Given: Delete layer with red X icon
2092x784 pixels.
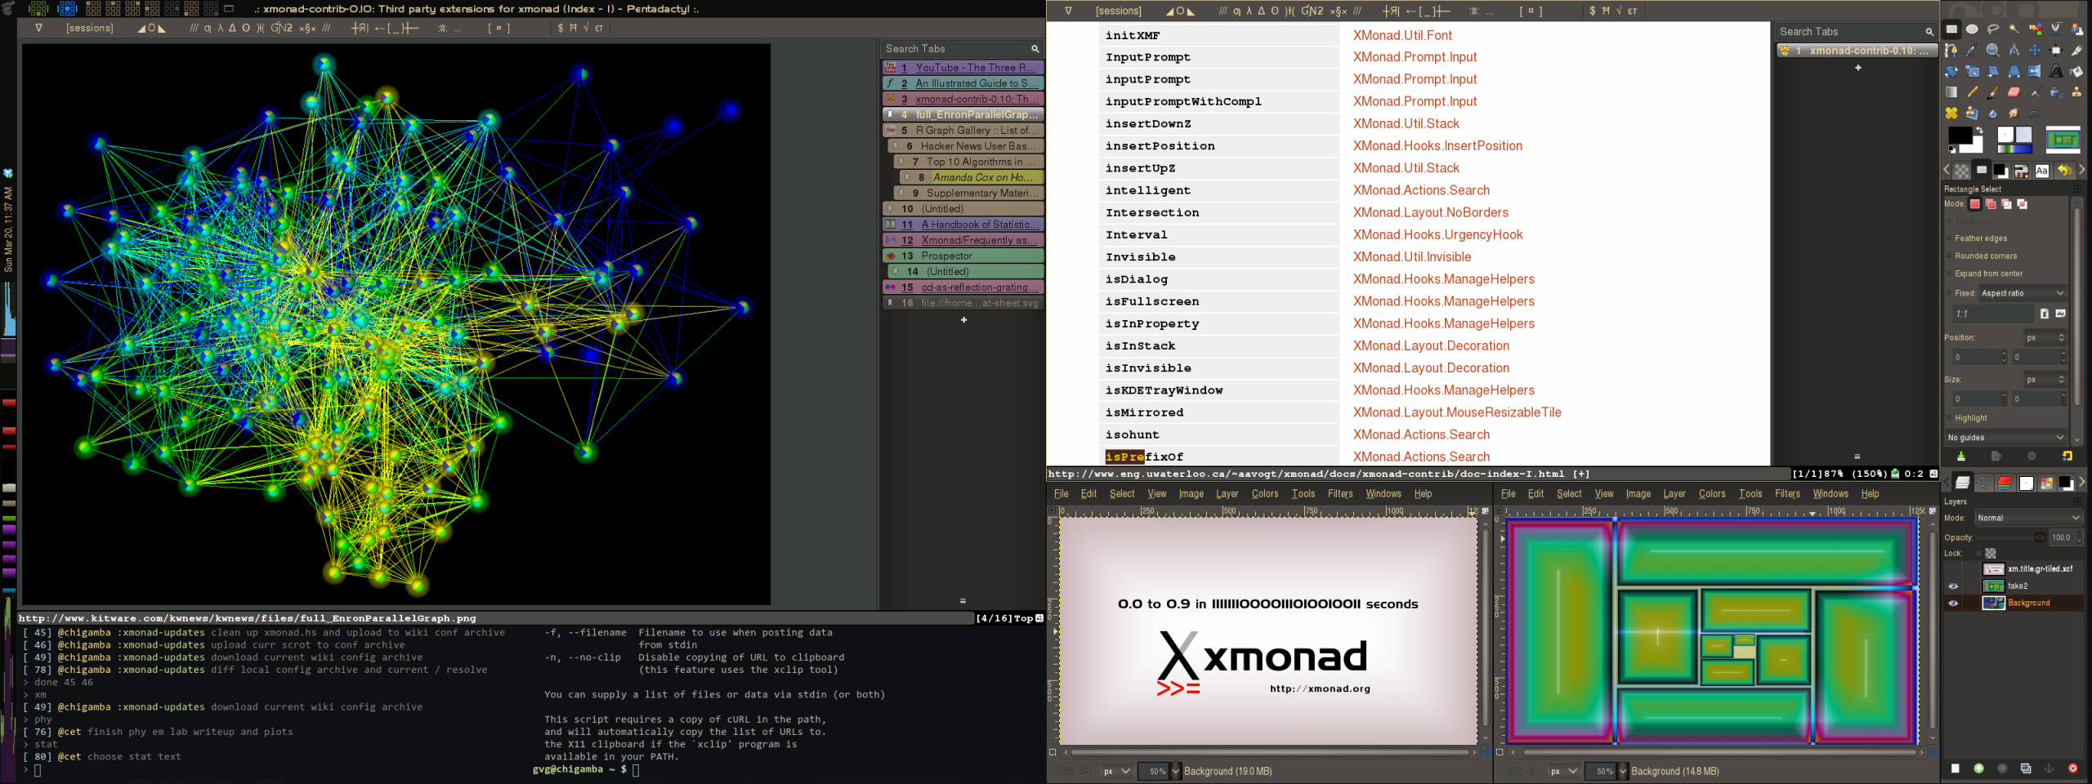Looking at the screenshot, I should (2072, 768).
